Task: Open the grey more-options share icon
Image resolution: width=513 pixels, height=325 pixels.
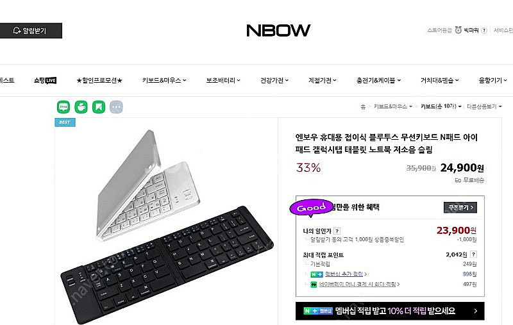Action: pyautogui.click(x=116, y=107)
